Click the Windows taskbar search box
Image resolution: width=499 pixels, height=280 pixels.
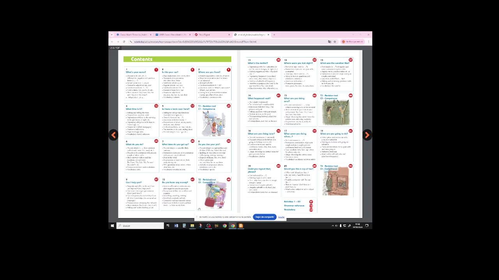(x=140, y=226)
